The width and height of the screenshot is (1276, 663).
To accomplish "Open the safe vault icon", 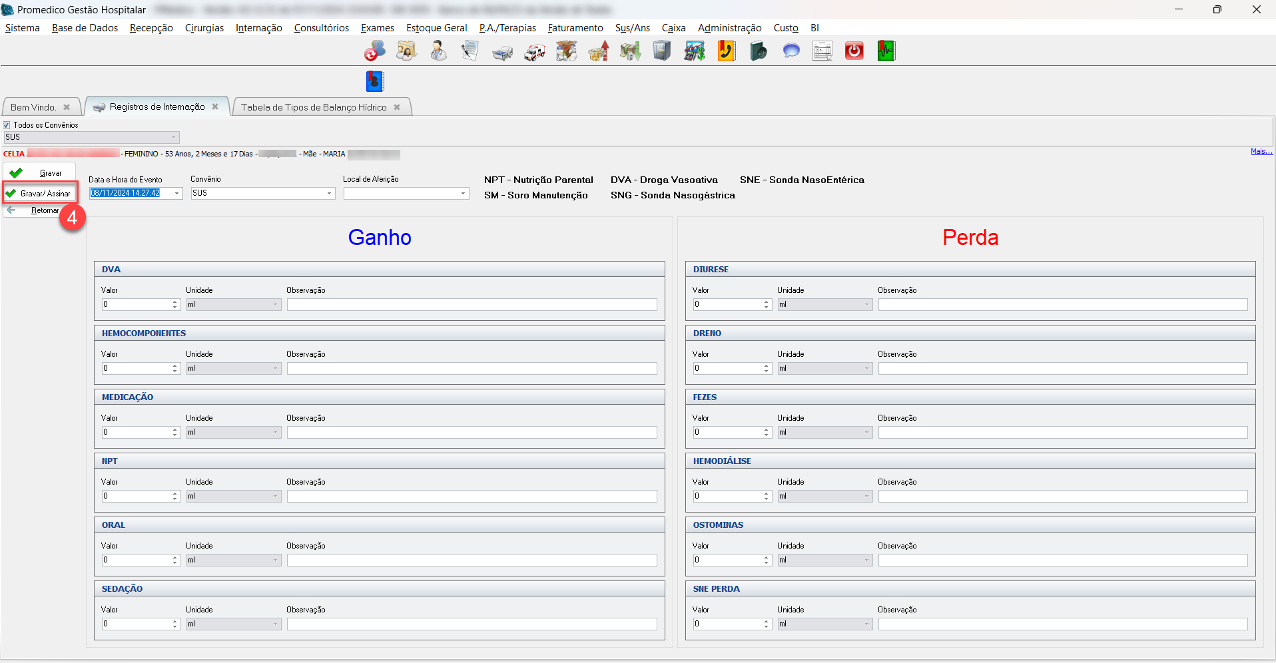I will tap(662, 51).
